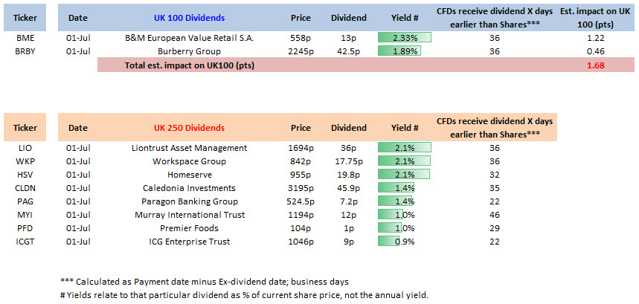
Task: Click the 1046p price cell
Action: tap(301, 242)
